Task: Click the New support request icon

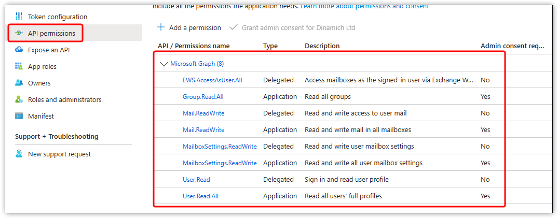Action: click(x=19, y=154)
